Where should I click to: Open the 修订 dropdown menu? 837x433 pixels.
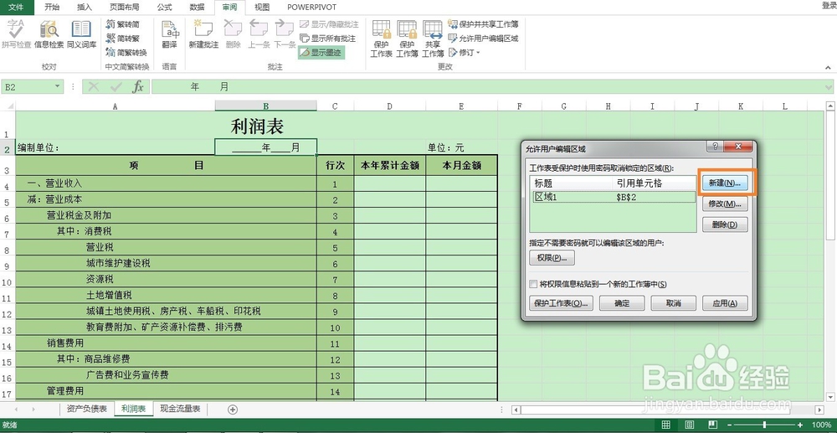pyautogui.click(x=465, y=52)
